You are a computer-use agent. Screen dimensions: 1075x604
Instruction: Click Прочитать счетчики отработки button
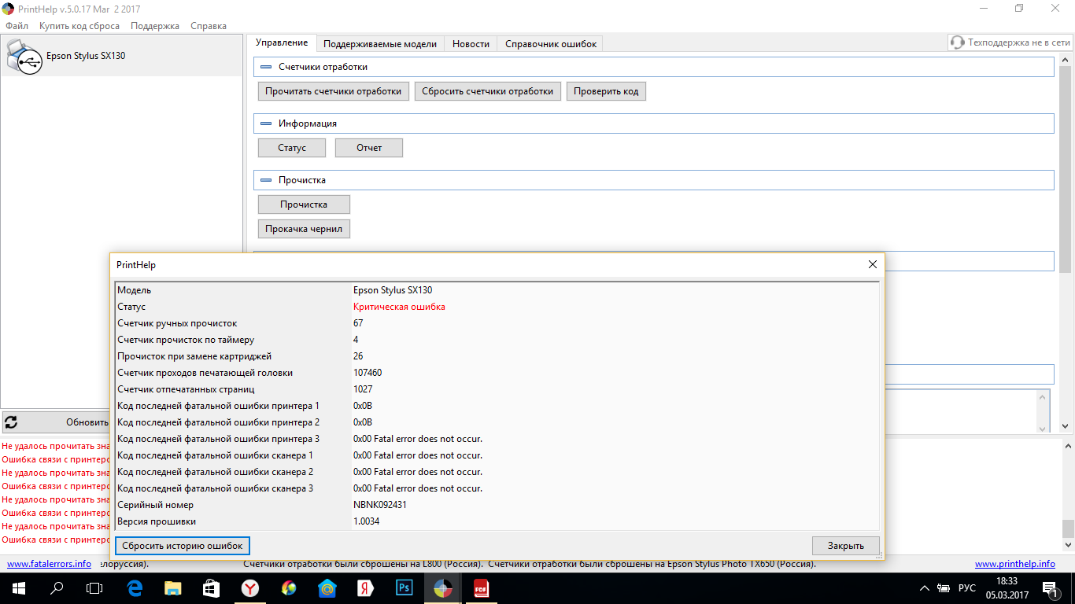[334, 91]
